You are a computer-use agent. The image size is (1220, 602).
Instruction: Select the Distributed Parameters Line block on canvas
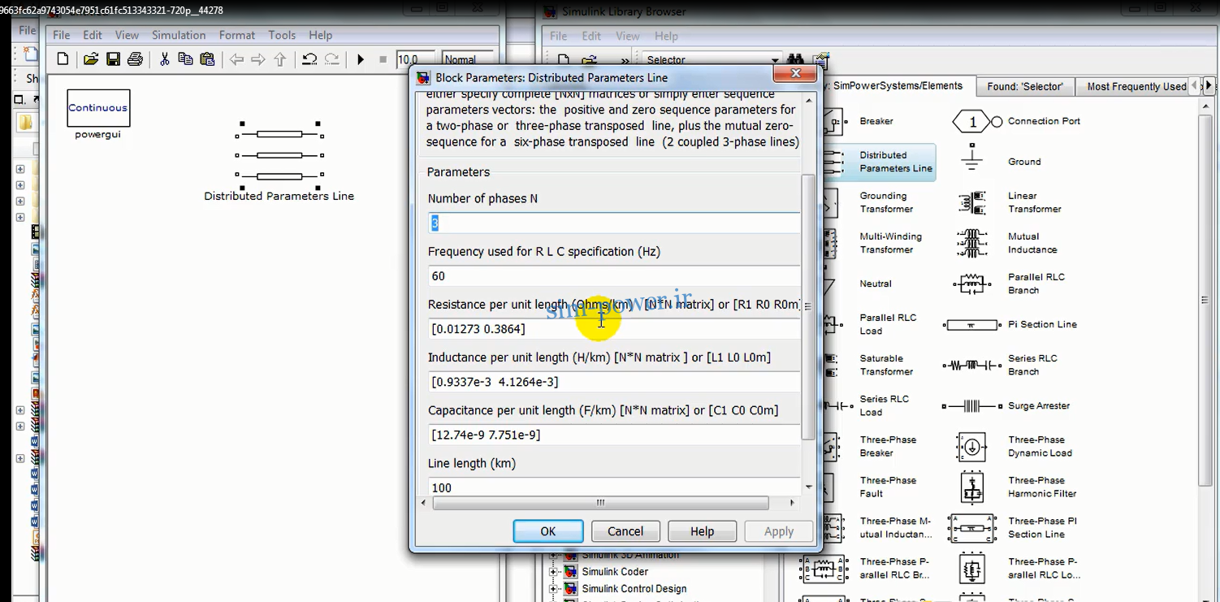point(279,154)
